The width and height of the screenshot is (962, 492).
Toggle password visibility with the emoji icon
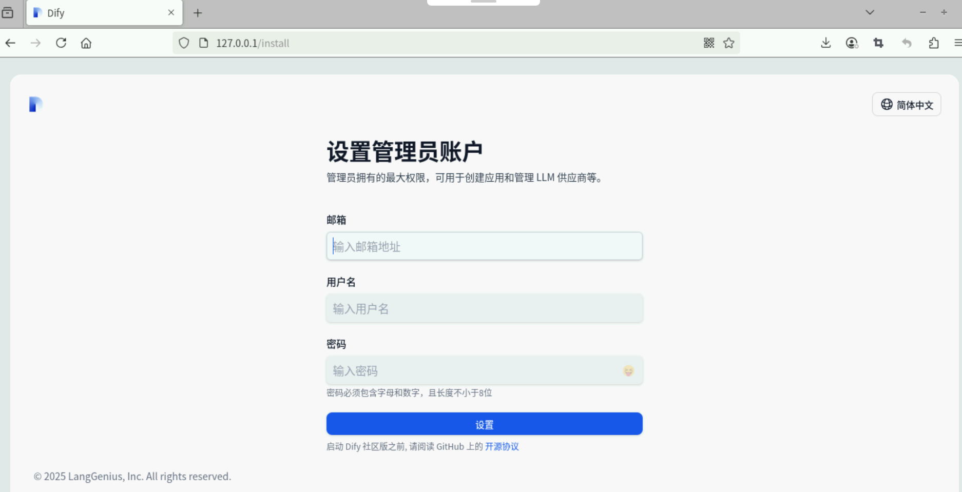tap(629, 370)
